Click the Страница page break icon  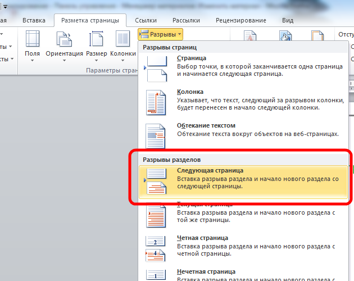pos(156,66)
